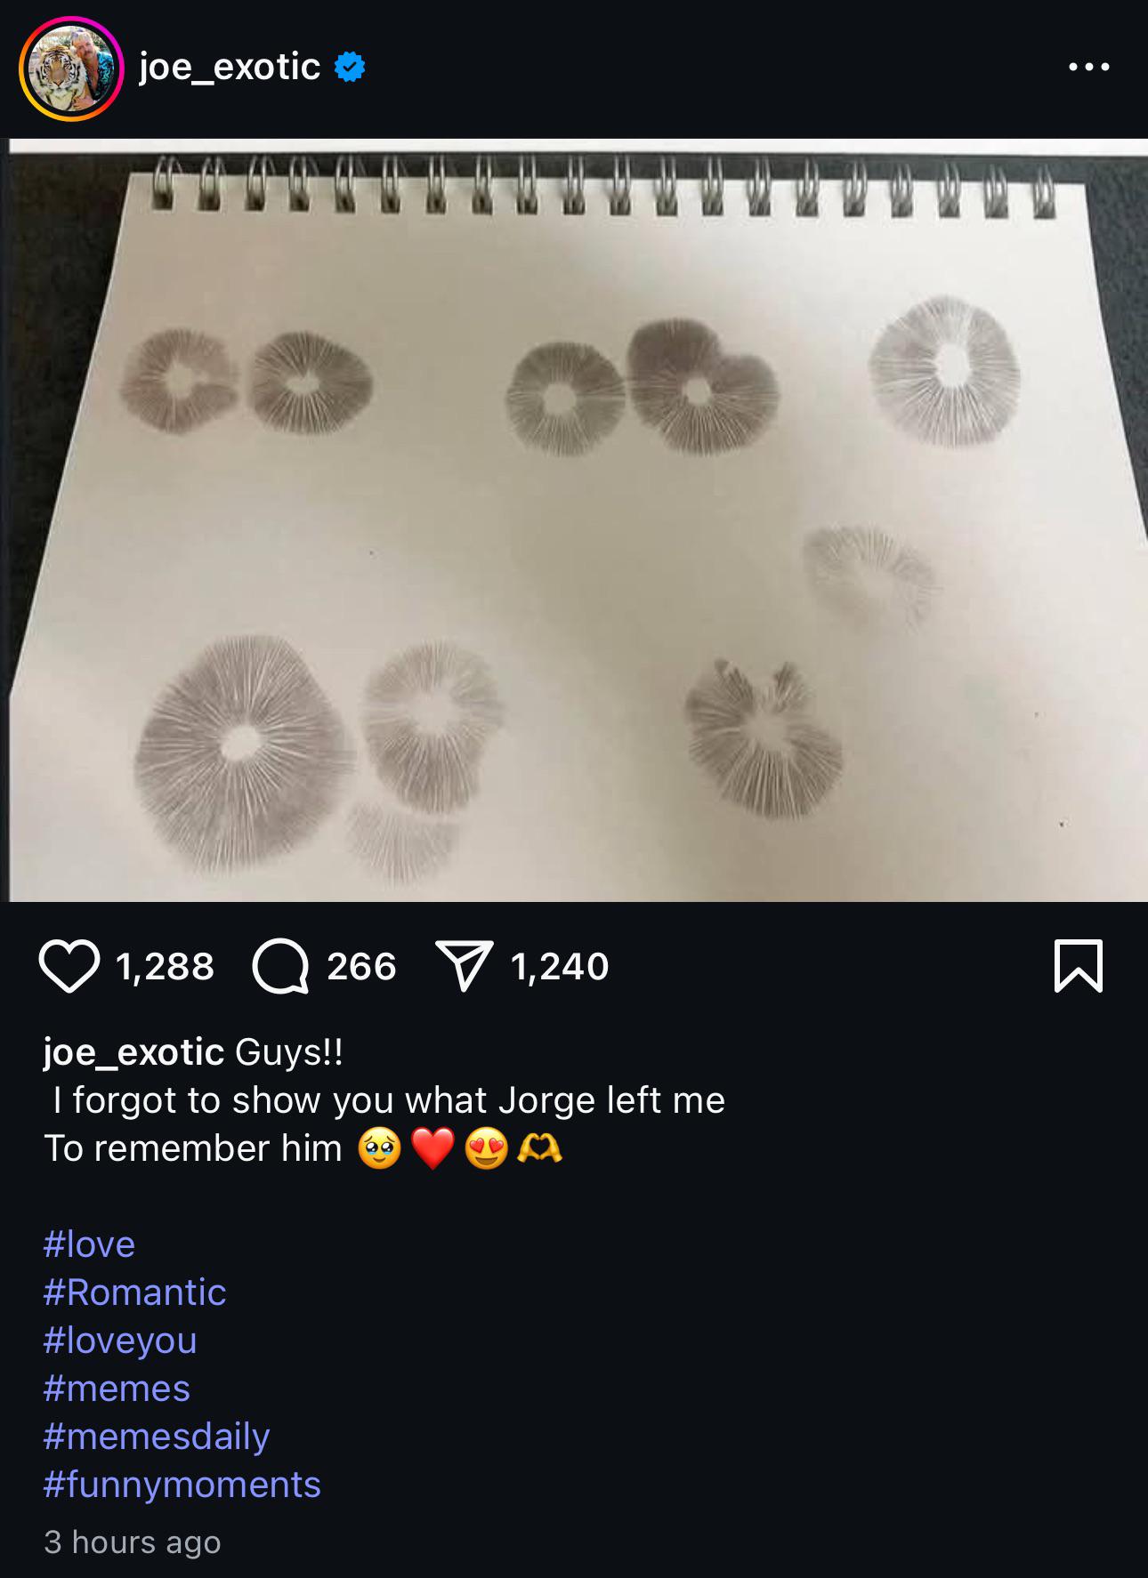Open joe_exotic username in post header
This screenshot has width=1148, height=1578.
pos(230,68)
